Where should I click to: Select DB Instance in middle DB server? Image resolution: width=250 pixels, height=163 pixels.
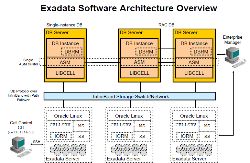tap(139, 48)
